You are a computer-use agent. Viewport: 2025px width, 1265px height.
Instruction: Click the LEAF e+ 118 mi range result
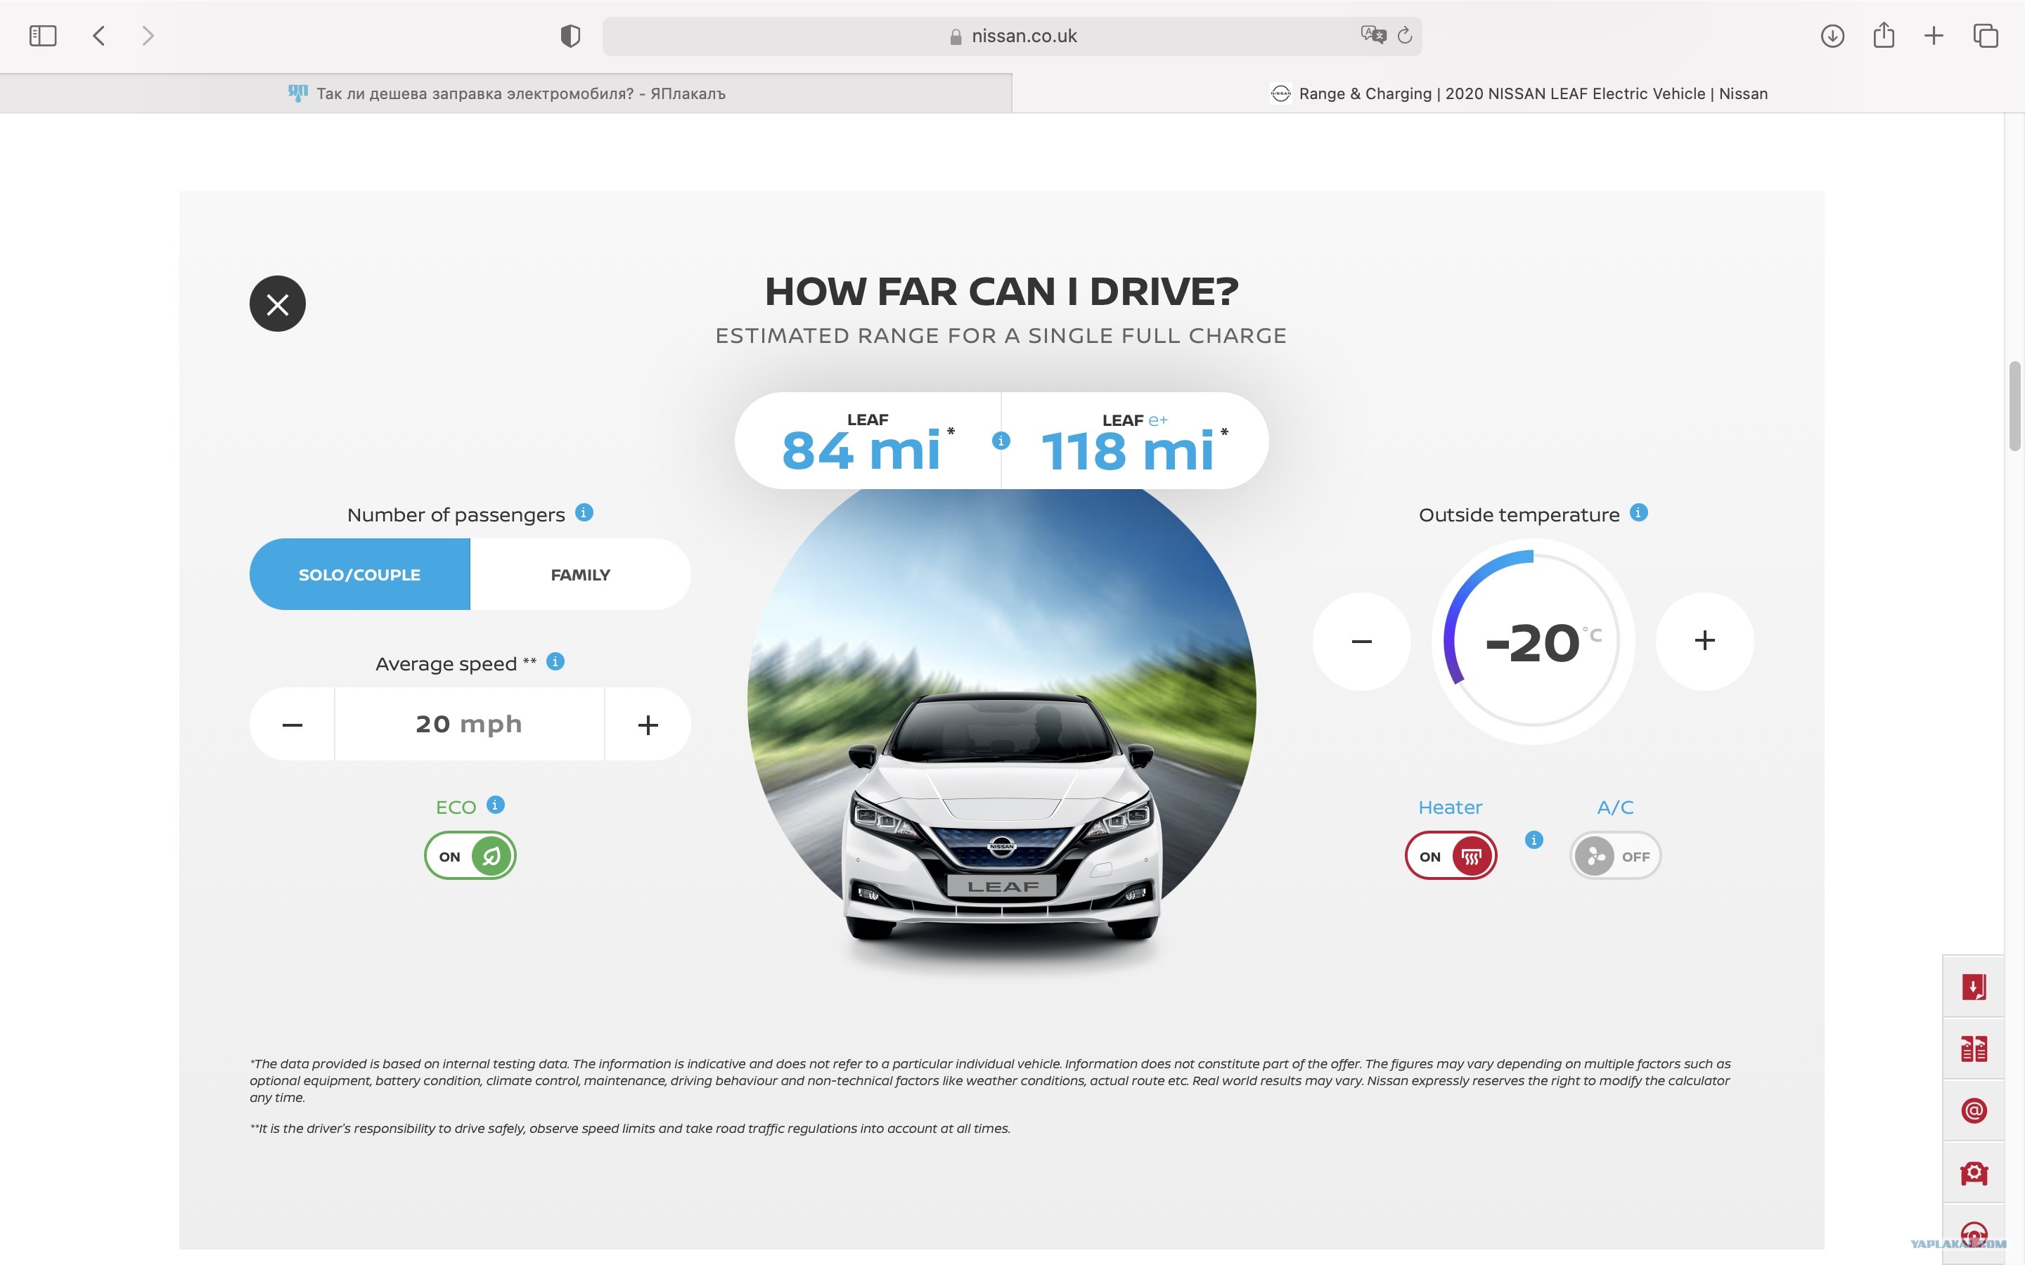(1135, 442)
